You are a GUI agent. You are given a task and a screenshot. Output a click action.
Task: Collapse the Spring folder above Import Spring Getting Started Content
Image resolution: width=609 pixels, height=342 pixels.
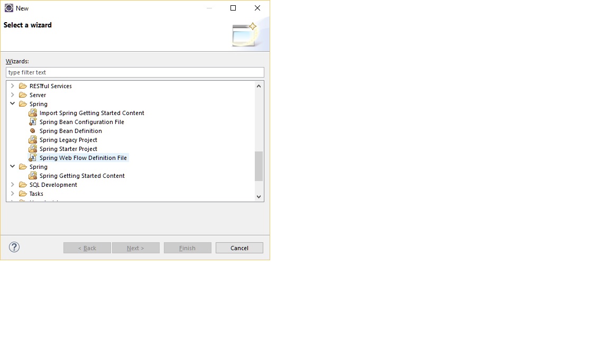[13, 103]
